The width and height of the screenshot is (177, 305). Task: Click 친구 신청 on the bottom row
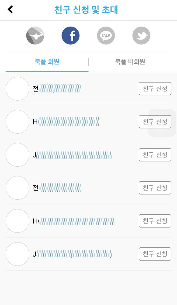click(155, 254)
